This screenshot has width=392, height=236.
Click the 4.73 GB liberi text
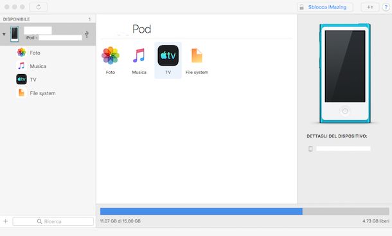click(376, 221)
